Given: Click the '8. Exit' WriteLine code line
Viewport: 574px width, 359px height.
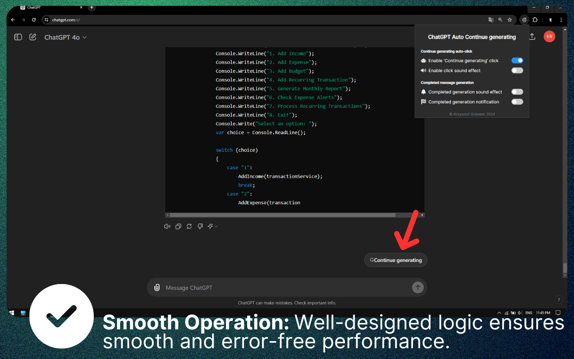Looking at the screenshot, I should tap(257, 115).
